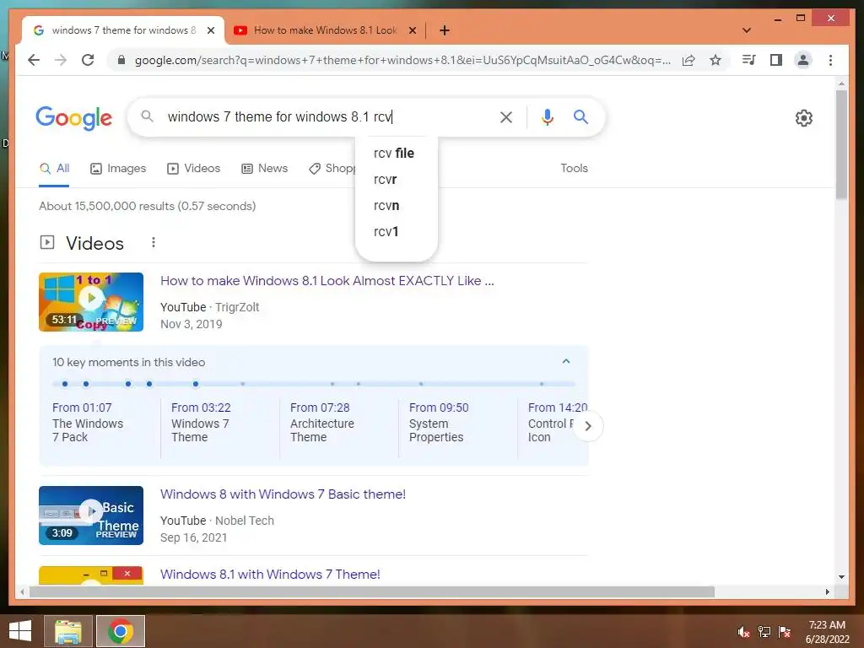Show the tab search dropdown

(747, 30)
